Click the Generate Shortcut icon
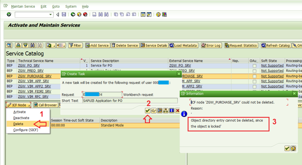302x165 pixels. (x=149, y=15)
